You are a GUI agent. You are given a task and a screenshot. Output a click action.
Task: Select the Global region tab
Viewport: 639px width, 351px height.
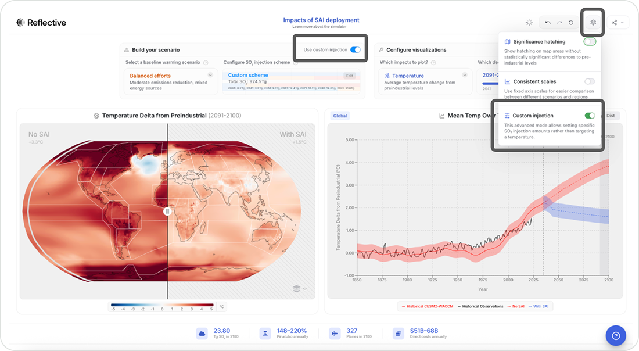point(340,116)
